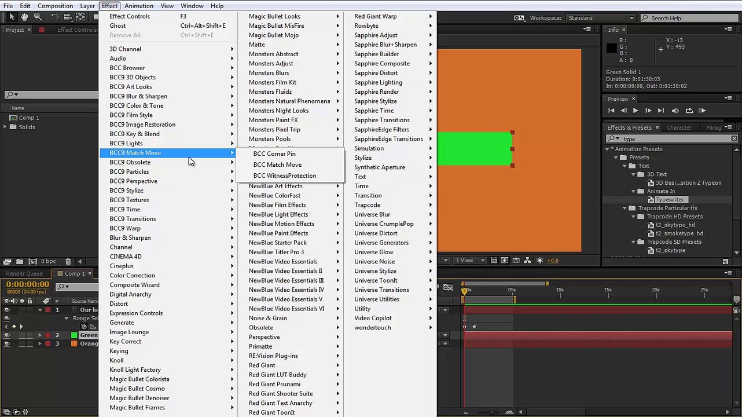Select the Zoom magnifier tool
The image size is (742, 417).
[x=38, y=17]
